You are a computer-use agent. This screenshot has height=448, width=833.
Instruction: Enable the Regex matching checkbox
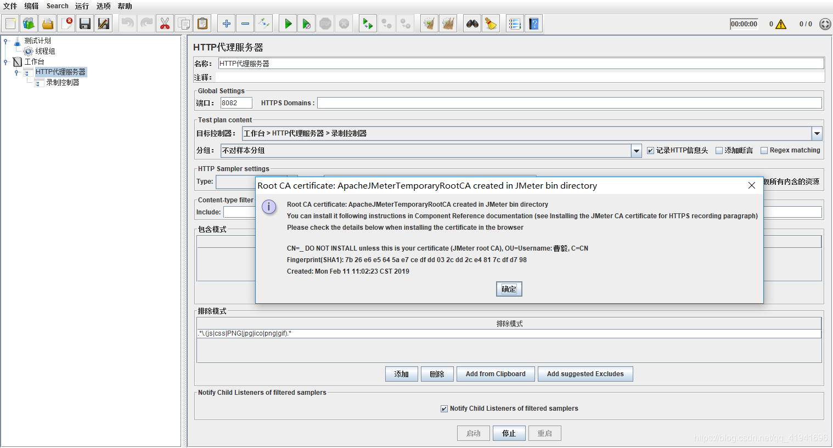pos(764,150)
